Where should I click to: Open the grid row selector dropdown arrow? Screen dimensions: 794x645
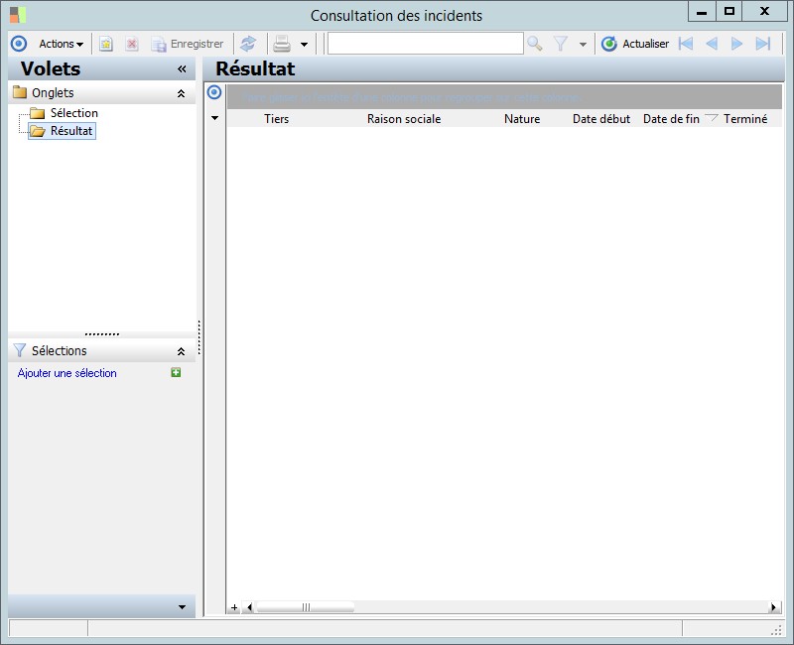click(x=214, y=118)
